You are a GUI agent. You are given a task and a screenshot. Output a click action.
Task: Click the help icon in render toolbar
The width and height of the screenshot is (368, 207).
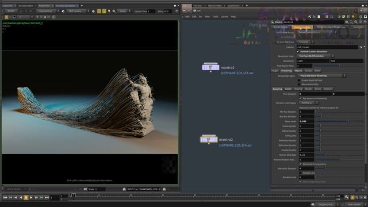pyautogui.click(x=177, y=11)
